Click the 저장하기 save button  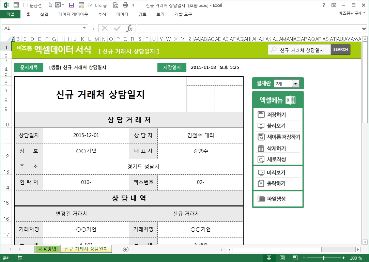pos(276,115)
